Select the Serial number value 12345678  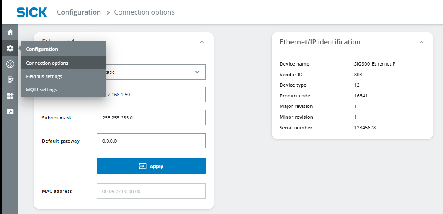pos(365,128)
